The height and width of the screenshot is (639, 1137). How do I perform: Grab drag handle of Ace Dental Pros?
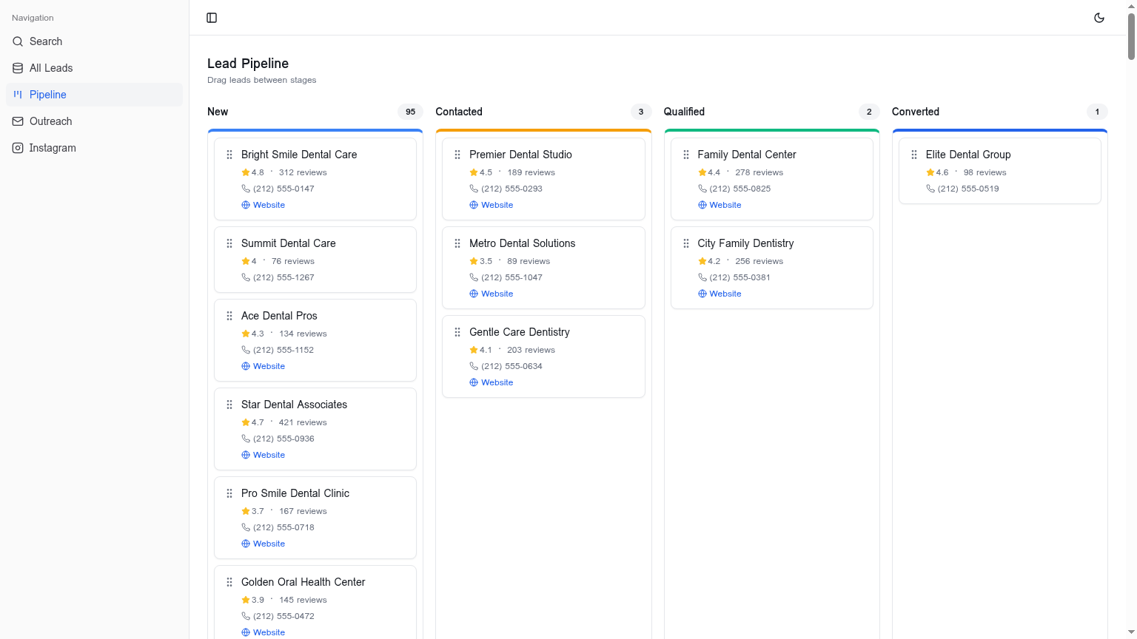tap(229, 316)
